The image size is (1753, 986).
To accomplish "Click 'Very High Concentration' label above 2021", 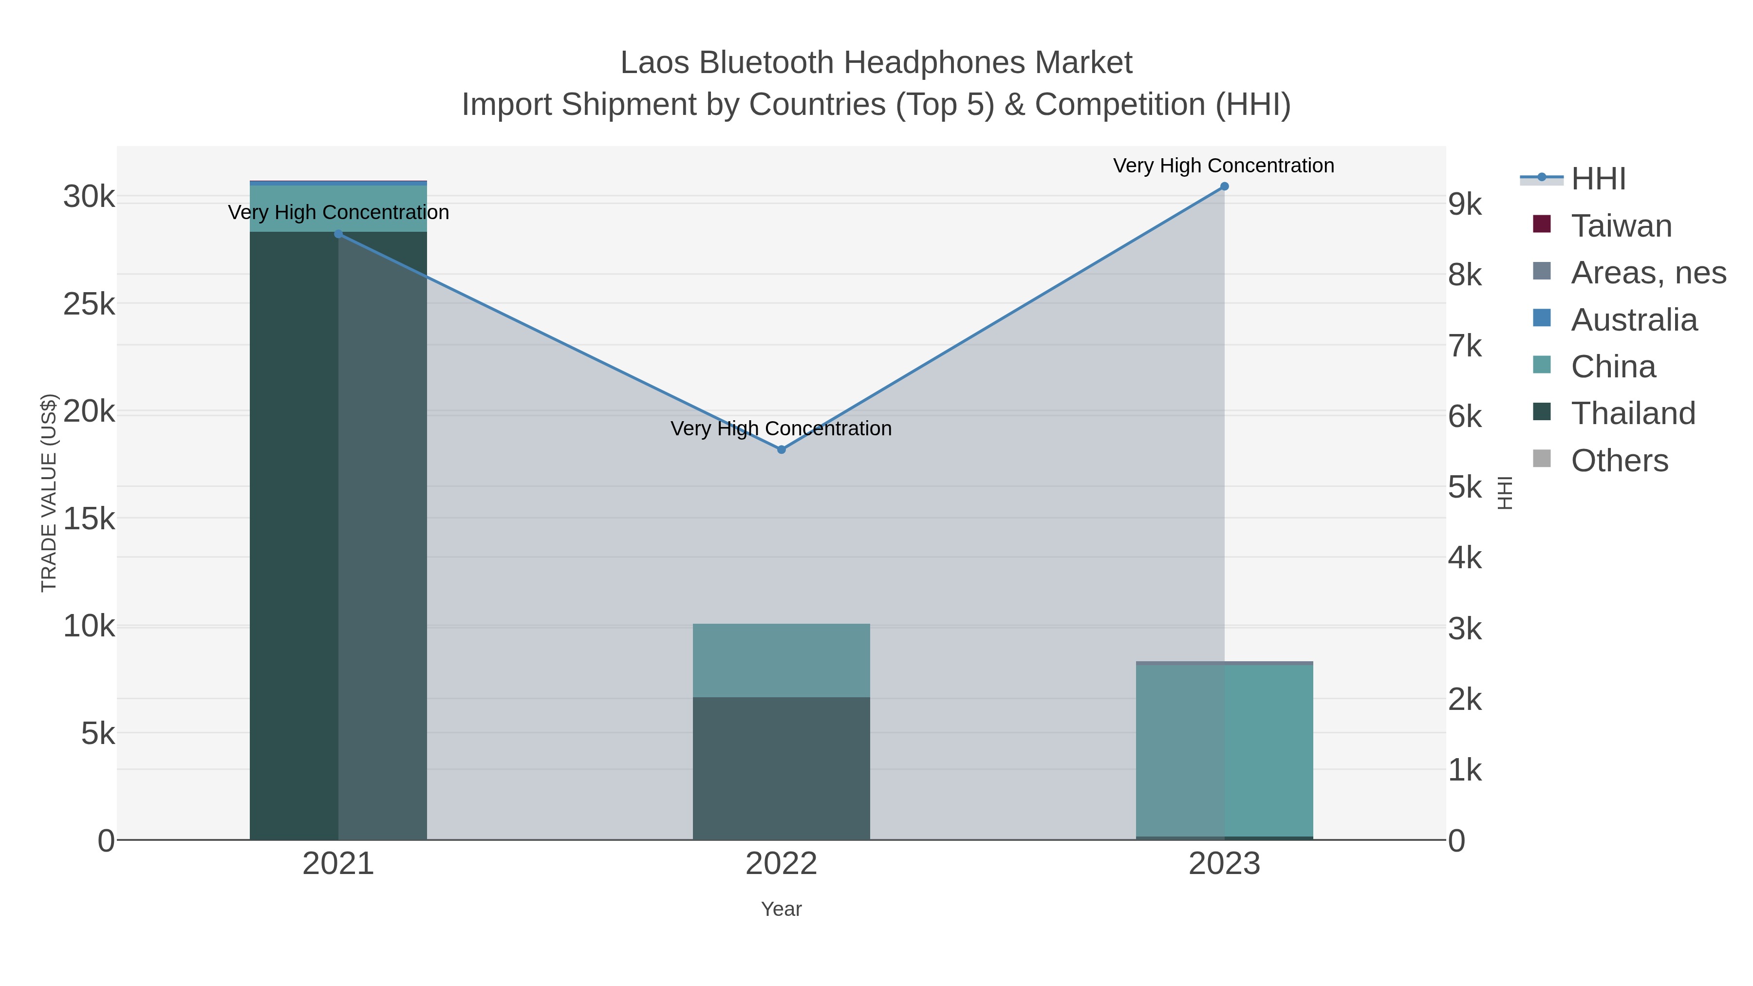I will coord(338,212).
